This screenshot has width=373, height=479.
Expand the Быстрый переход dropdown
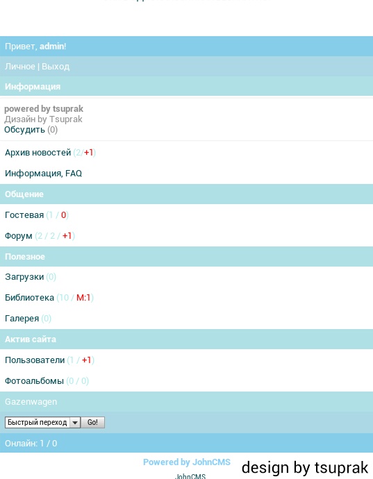tap(43, 422)
